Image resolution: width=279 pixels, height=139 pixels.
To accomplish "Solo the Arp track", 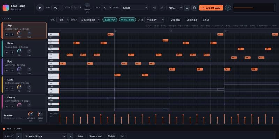I will pos(12,34).
